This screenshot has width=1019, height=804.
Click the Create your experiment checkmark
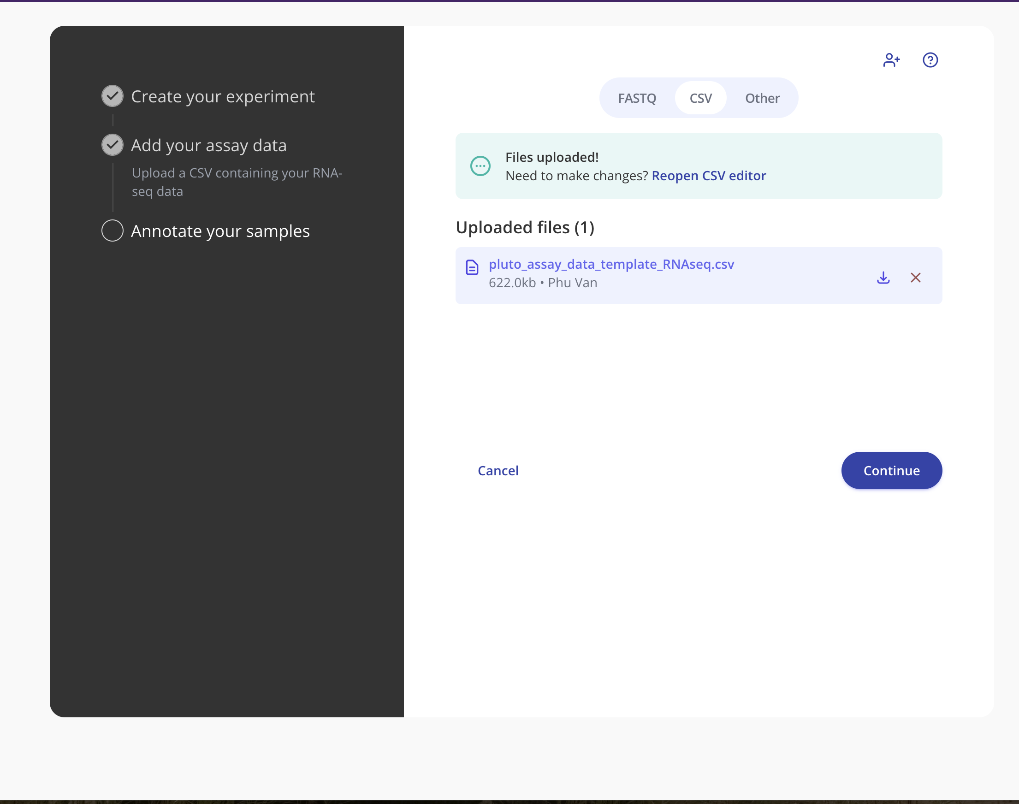[113, 96]
